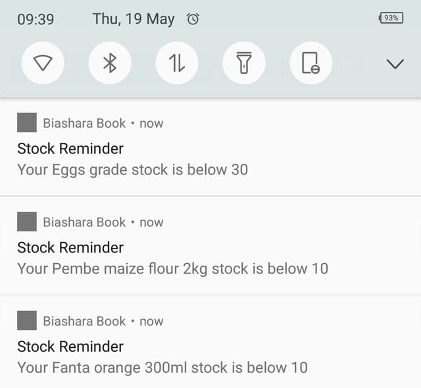Tap the 09:39 clock in status bar
This screenshot has width=421, height=388.
pyautogui.click(x=36, y=19)
